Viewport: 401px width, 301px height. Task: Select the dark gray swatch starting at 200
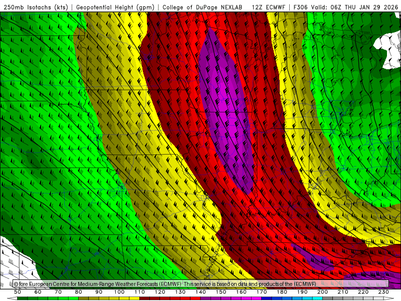[x=328, y=298]
